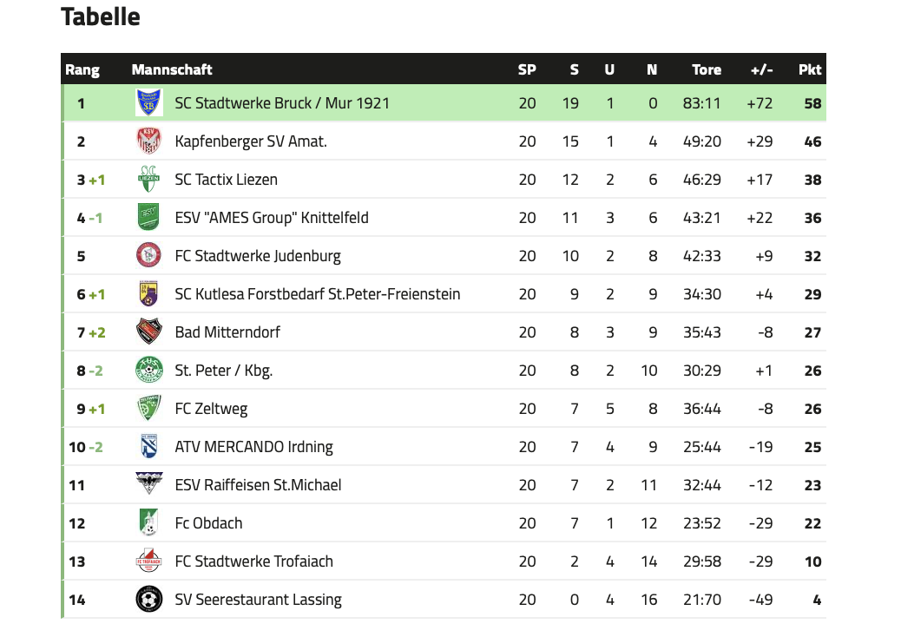Open the Fc Obdach team name link
This screenshot has height=637, width=901.
click(x=208, y=523)
